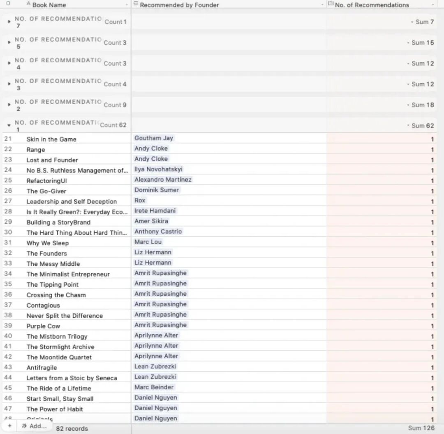This screenshot has width=444, height=434.
Task: Expand the group with 3 recommendations
Action: tap(9, 84)
